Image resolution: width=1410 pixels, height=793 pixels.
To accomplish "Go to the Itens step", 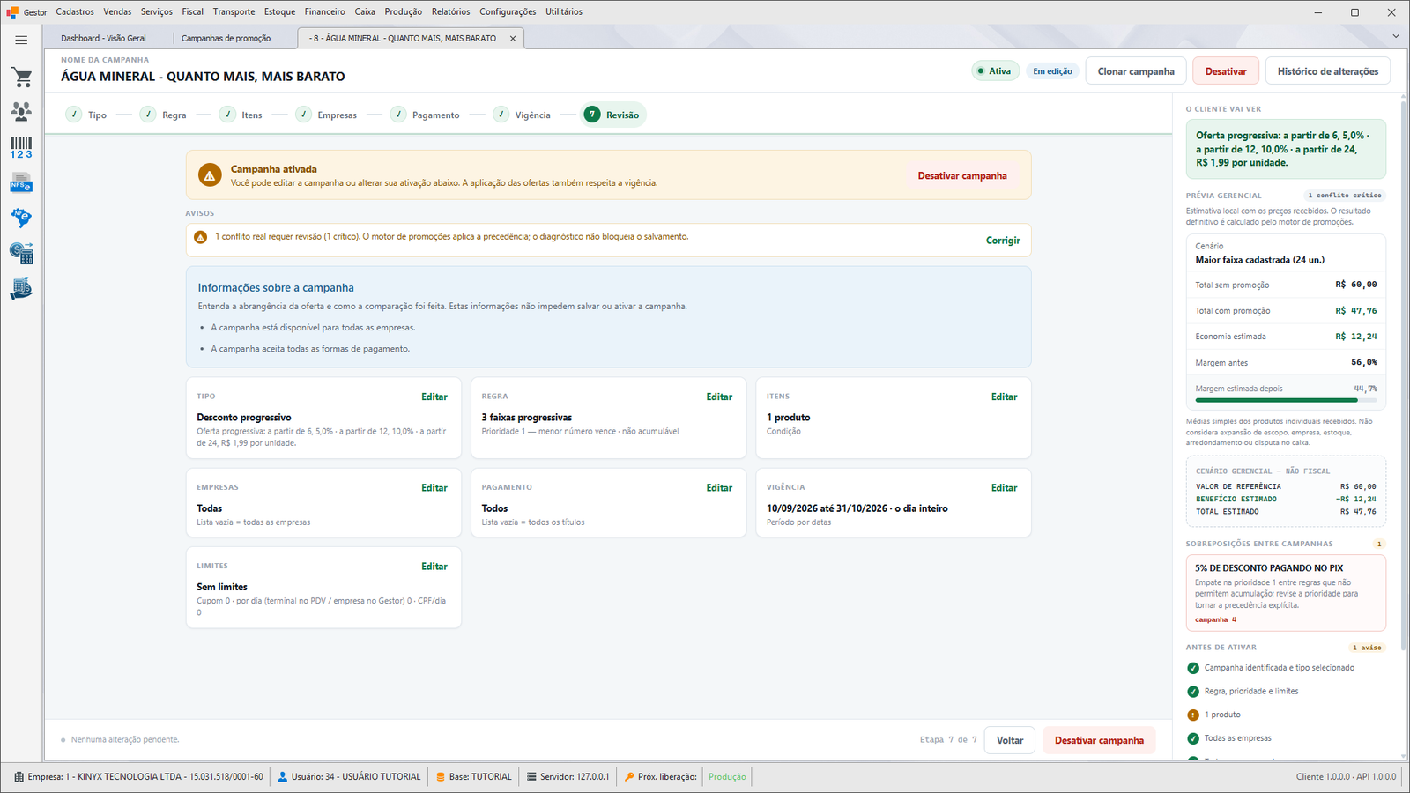I will click(x=241, y=115).
